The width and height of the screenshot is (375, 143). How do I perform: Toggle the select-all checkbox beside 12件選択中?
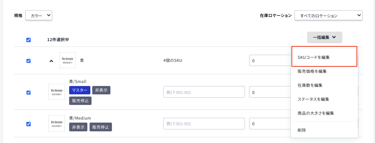[x=28, y=40]
